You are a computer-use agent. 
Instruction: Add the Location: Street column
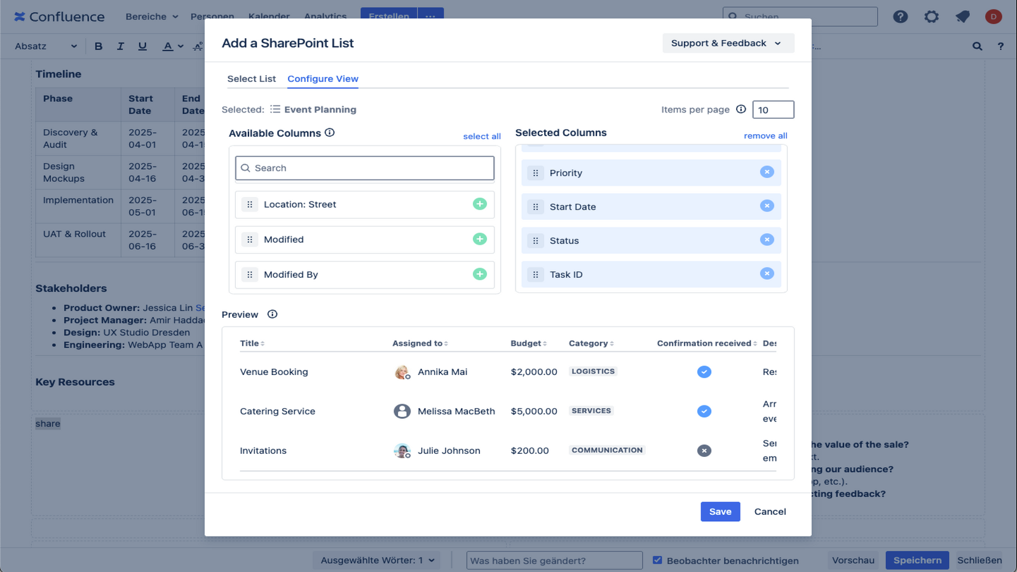click(x=480, y=204)
